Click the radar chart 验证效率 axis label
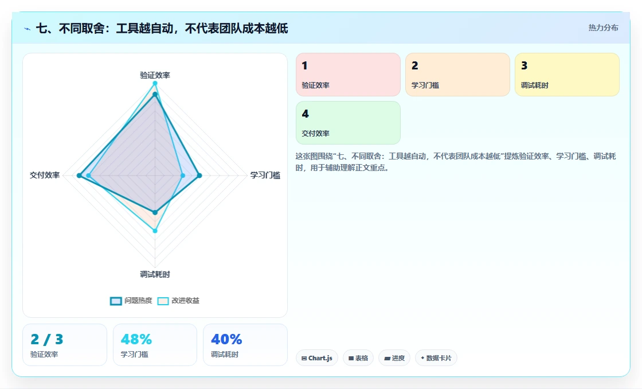Screen dimensions: 642x389 tap(155, 75)
